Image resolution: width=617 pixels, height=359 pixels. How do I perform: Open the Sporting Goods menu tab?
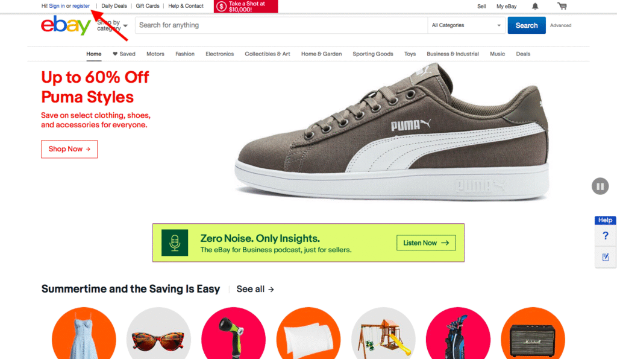(372, 54)
